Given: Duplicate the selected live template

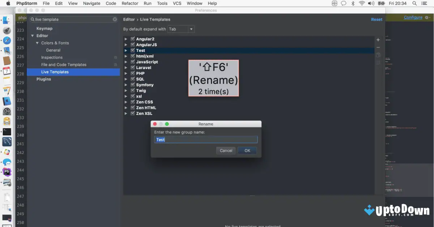Looking at the screenshot, I should pos(378,55).
